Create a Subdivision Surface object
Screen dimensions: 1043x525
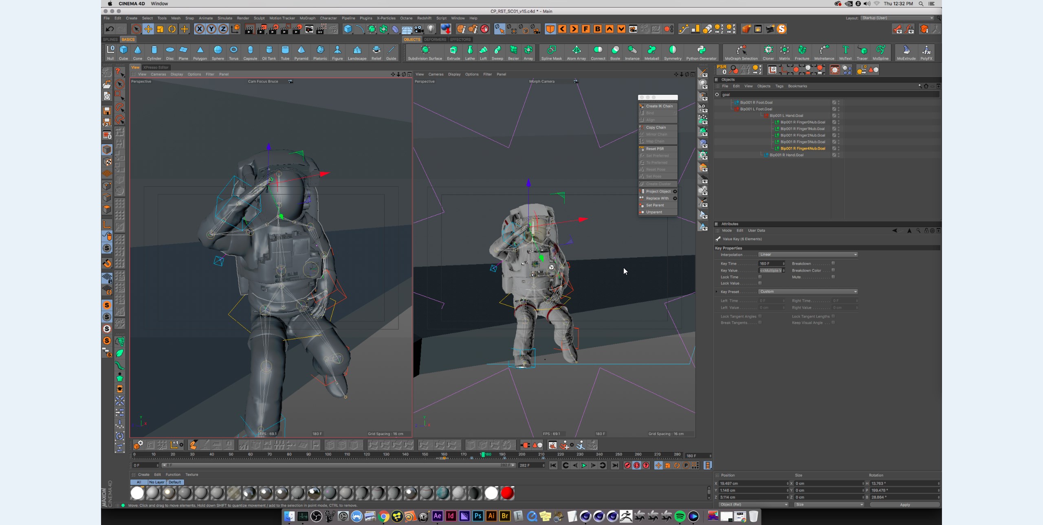pos(425,52)
